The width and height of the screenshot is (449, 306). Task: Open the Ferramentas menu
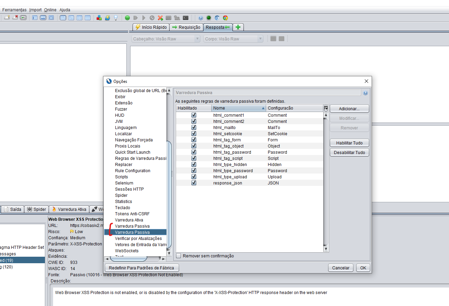(x=14, y=10)
